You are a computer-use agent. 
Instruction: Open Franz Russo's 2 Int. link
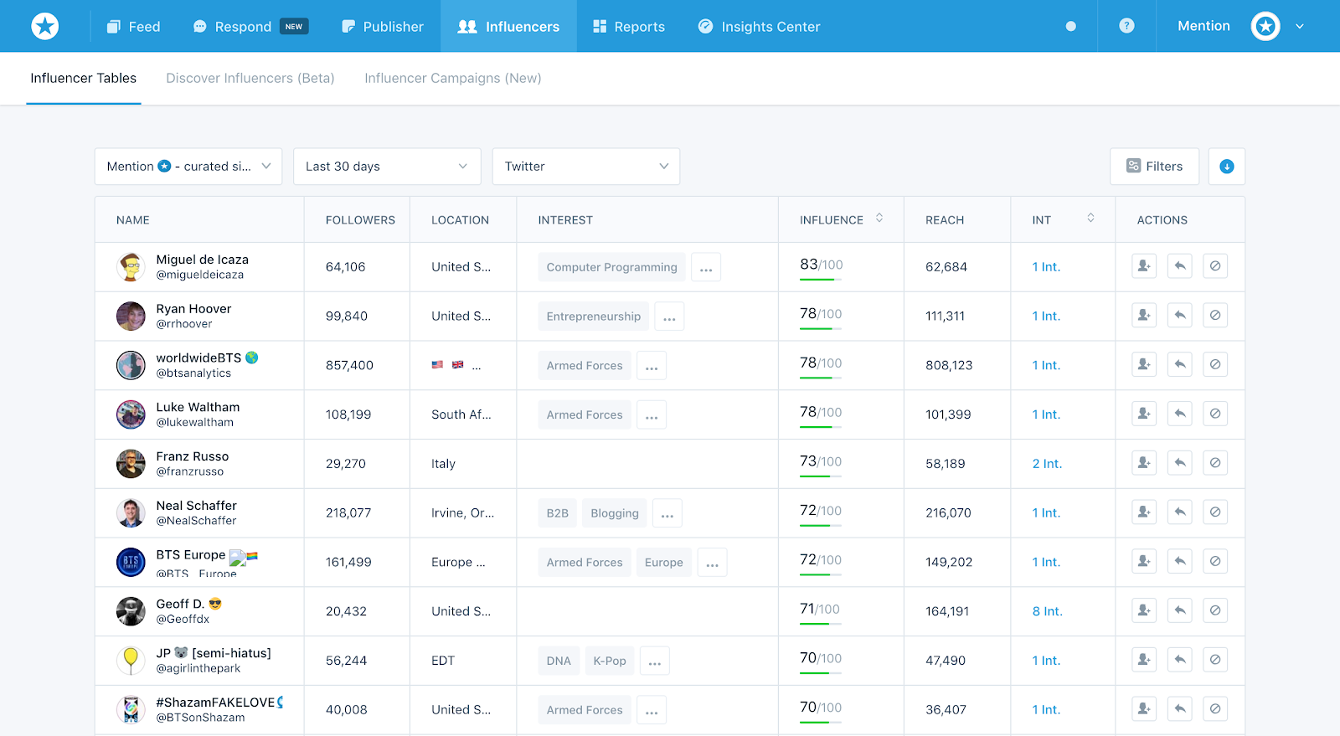click(x=1047, y=464)
